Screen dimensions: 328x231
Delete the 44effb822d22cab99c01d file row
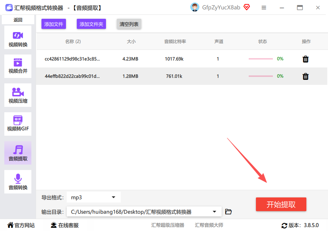[x=305, y=76]
